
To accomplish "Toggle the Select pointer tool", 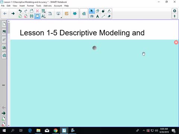I will click(92, 11).
